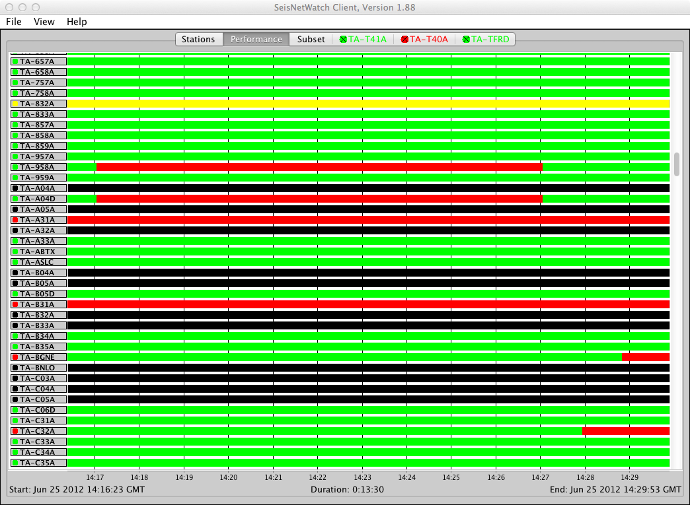This screenshot has height=505, width=690.
Task: Click the red status icon for TA-C32A
Action: coord(15,431)
